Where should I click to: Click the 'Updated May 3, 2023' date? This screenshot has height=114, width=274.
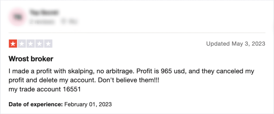pos(236,44)
